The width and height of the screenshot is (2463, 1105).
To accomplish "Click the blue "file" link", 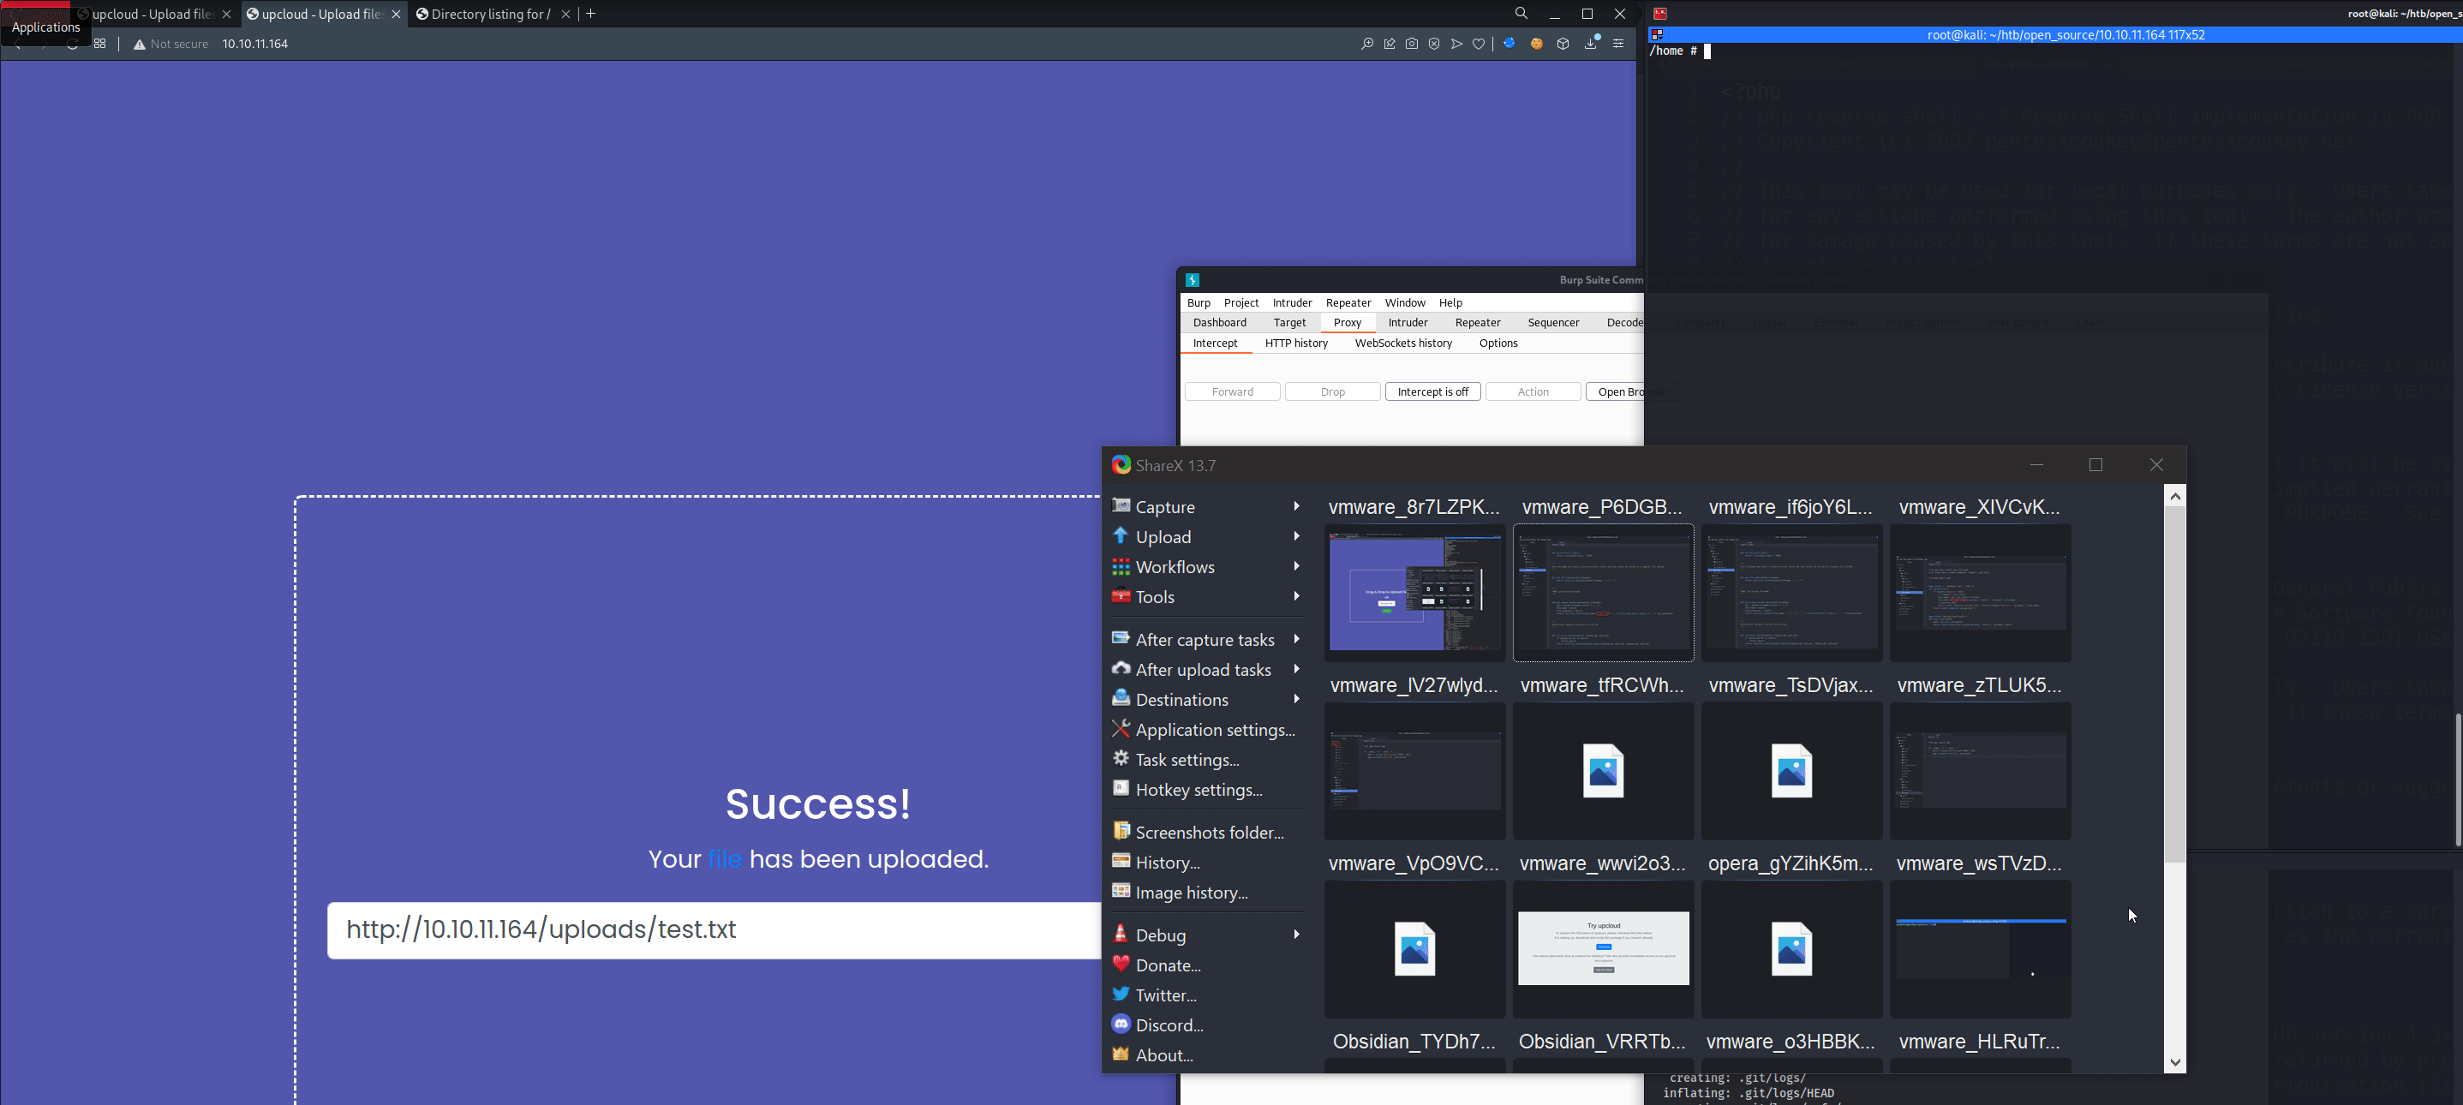I will coord(724,859).
